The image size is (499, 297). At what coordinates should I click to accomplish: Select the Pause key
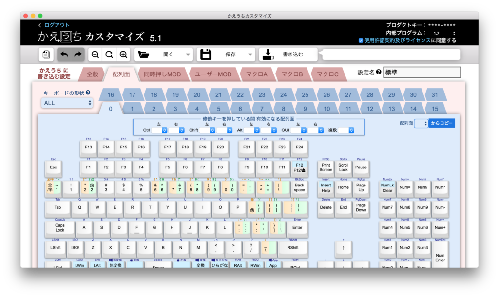[x=361, y=167]
